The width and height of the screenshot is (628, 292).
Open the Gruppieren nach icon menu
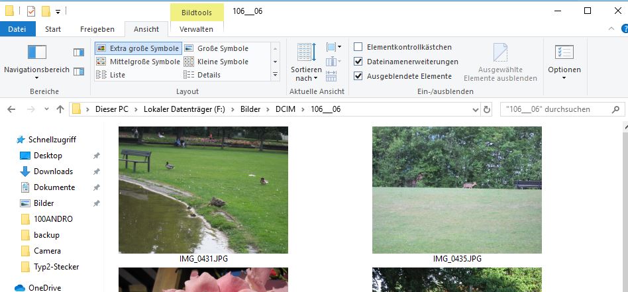coord(334,47)
